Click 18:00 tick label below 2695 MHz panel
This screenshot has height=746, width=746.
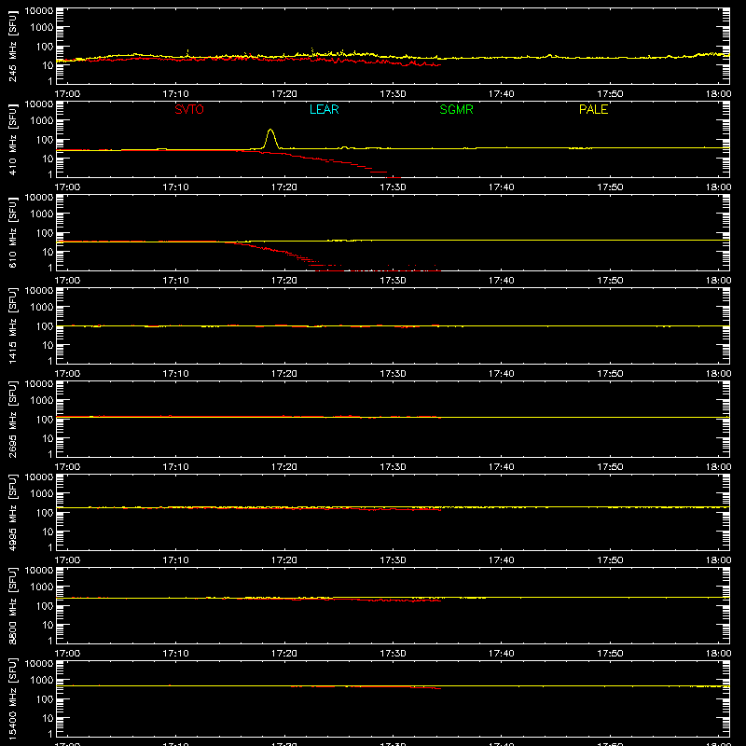[718, 467]
